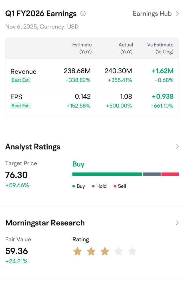Screen dimensions: 184x281
Task: Open the Earnings Hub link
Action: (152, 13)
